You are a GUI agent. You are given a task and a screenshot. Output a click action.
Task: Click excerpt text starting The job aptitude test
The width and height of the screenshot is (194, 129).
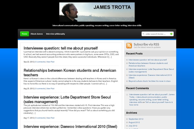69,109
